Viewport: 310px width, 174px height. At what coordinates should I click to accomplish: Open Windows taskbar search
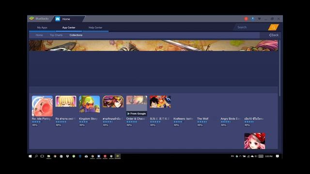[x=36, y=156]
